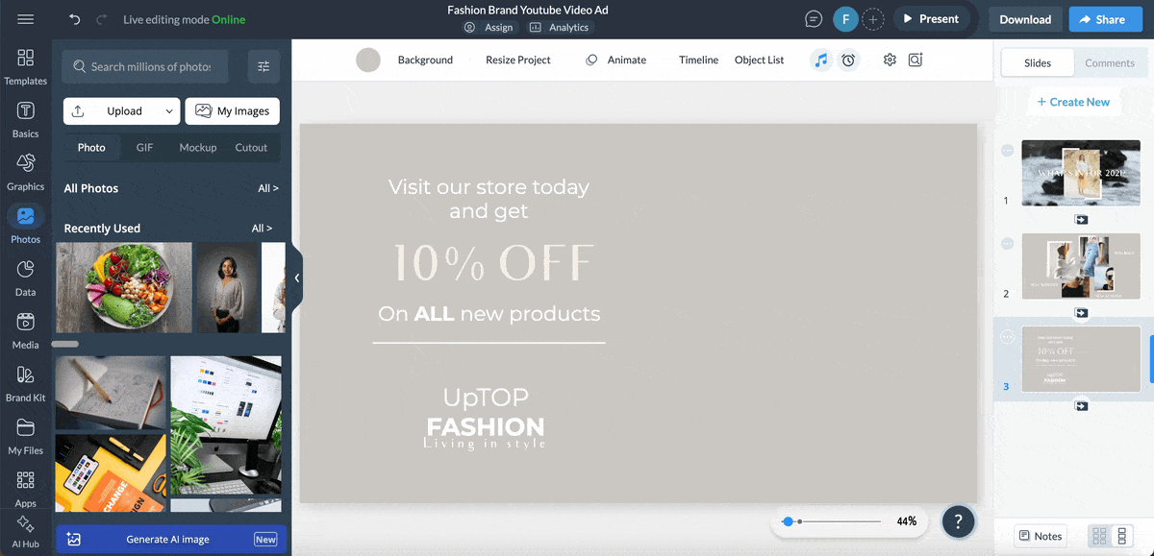This screenshot has height=556, width=1154.
Task: Click the timer clock icon
Action: (x=848, y=60)
